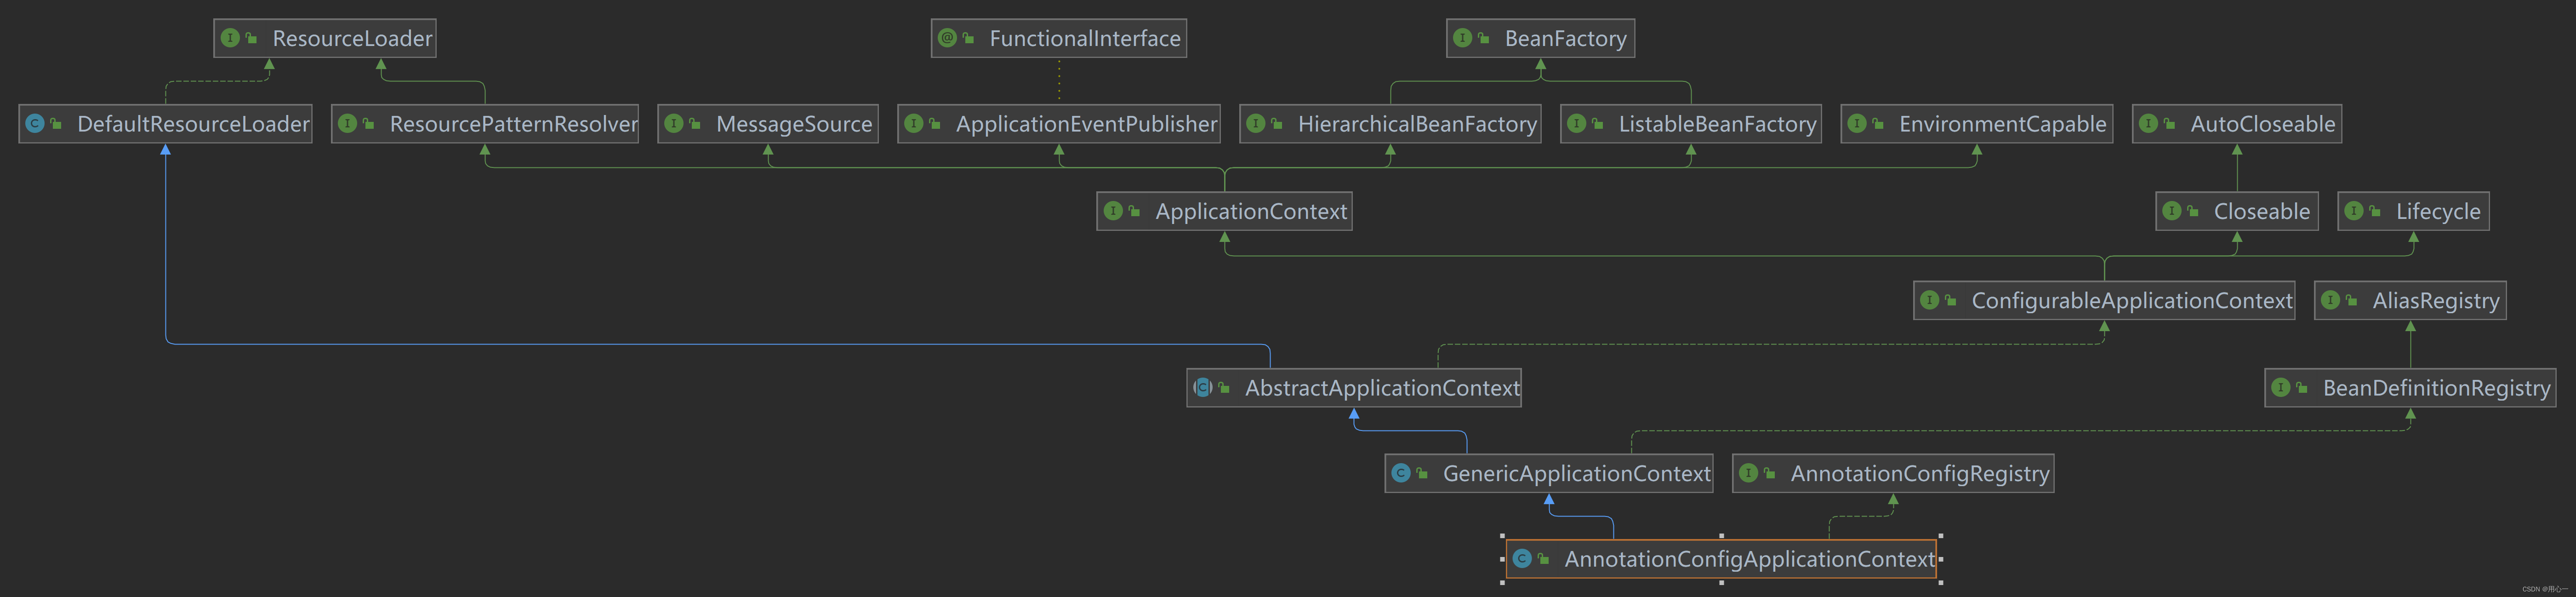Image resolution: width=2576 pixels, height=597 pixels.
Task: Select the ResourceLoader interface node
Action: click(x=325, y=38)
